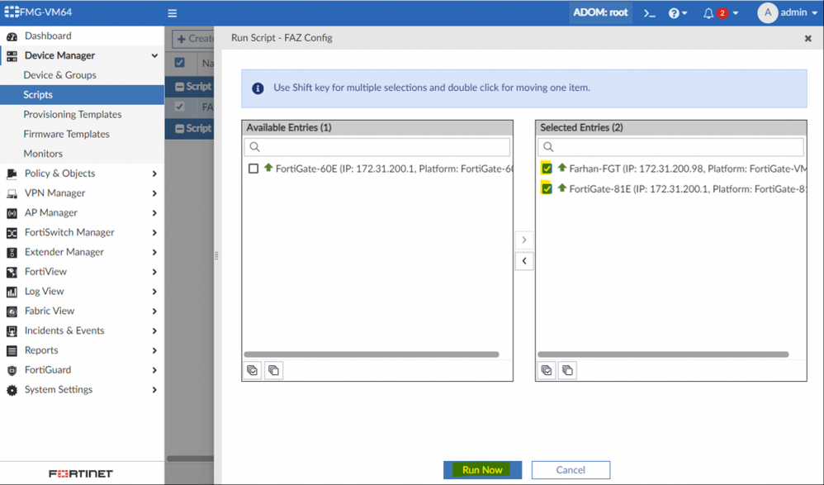Toggle the select-all checkbox in scripts table header
This screenshot has width=824, height=485.
(180, 63)
